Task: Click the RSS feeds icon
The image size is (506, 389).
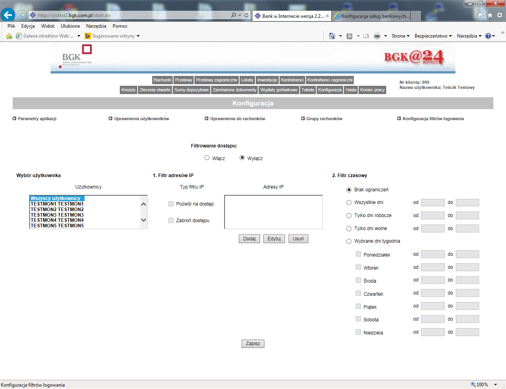Action: [x=349, y=36]
